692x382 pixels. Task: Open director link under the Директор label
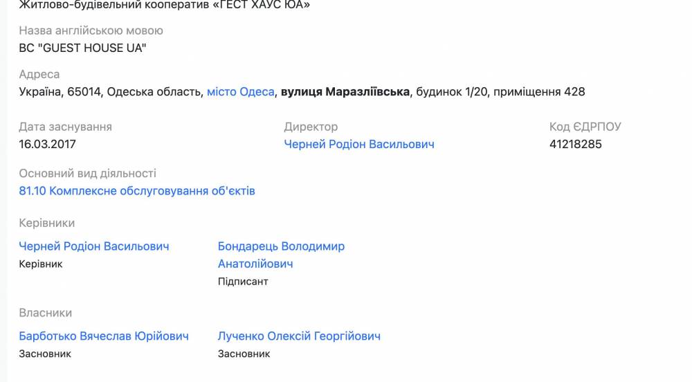pyautogui.click(x=359, y=144)
